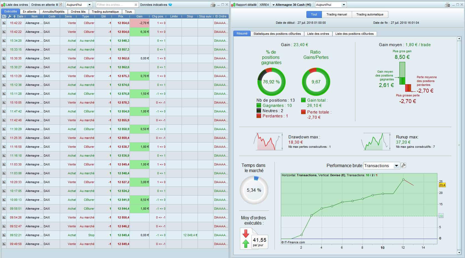The height and width of the screenshot is (258, 465).
Task: Open Liste des positions clôturées tab
Action: coord(354,34)
